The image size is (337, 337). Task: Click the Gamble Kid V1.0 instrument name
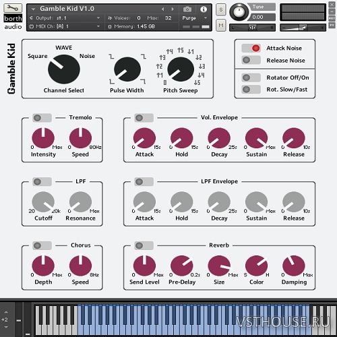pos(67,9)
